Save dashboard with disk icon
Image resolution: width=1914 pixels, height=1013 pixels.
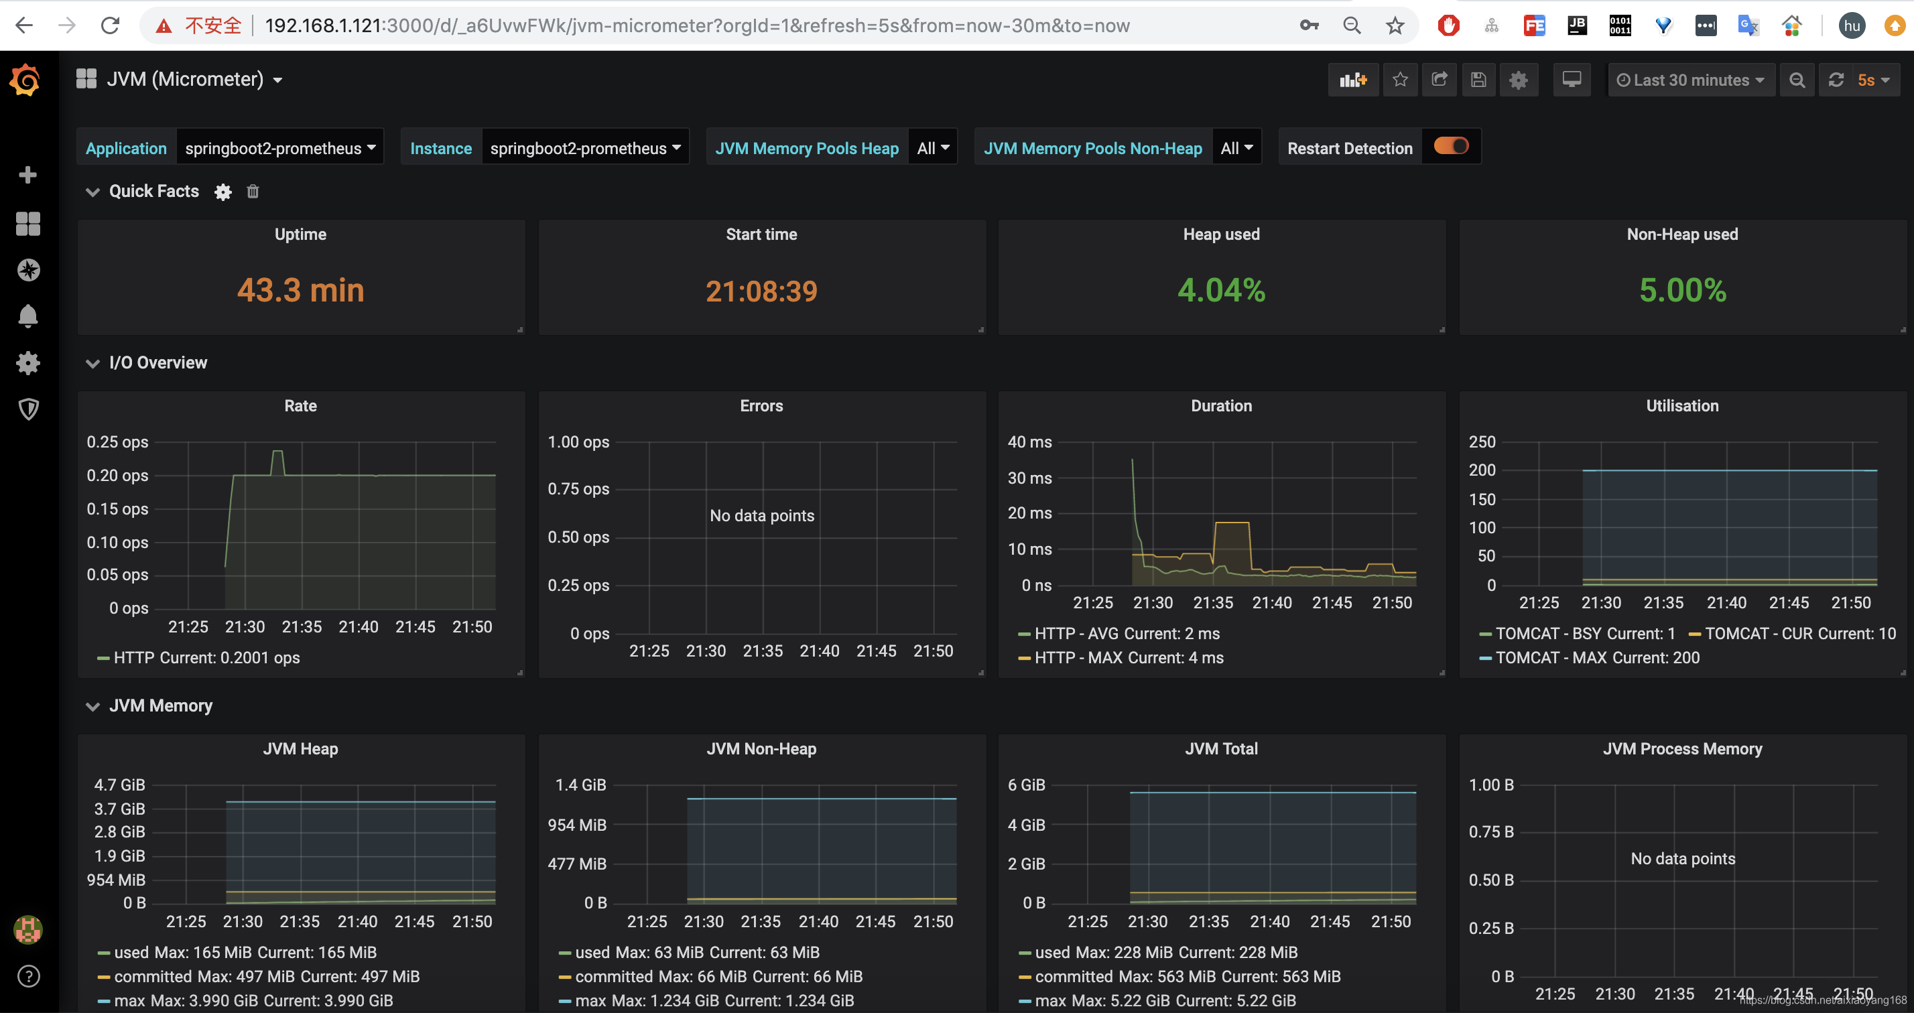pyautogui.click(x=1478, y=80)
